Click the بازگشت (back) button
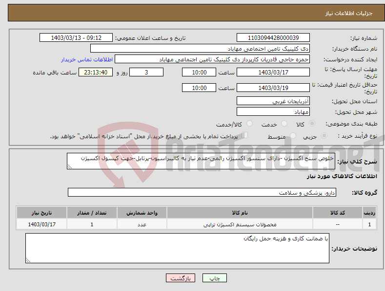The height and width of the screenshot is (291, 385). [181, 278]
